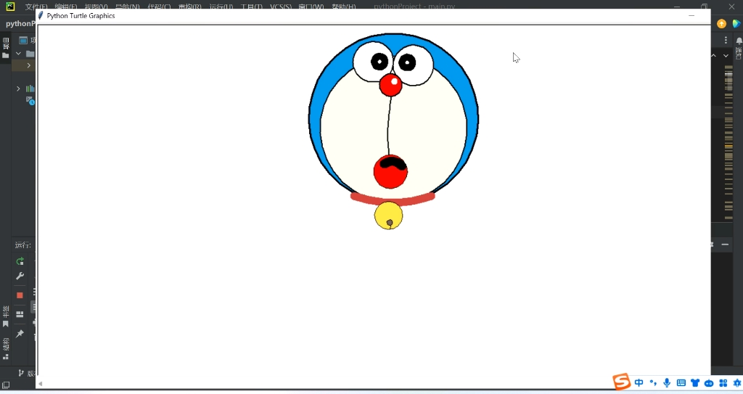Click the turtle window feather icon
The height and width of the screenshot is (394, 743).
coord(41,16)
